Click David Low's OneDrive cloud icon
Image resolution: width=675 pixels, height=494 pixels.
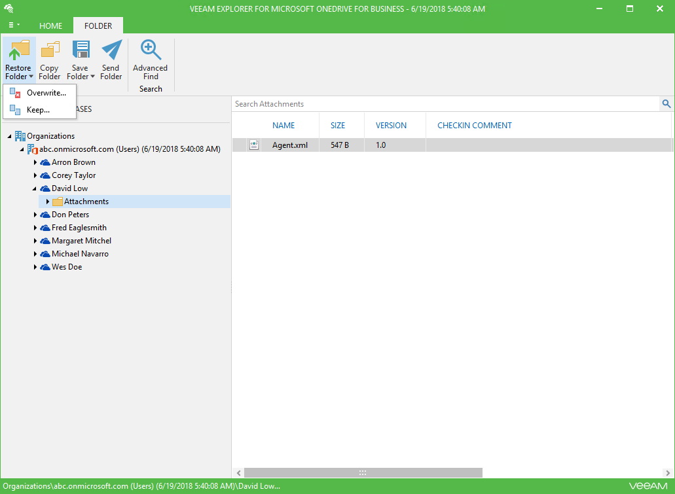(x=45, y=188)
